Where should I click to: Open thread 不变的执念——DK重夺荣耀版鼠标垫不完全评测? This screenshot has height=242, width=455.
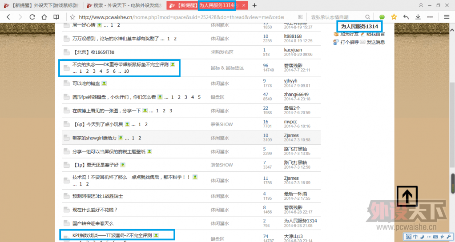point(121,64)
